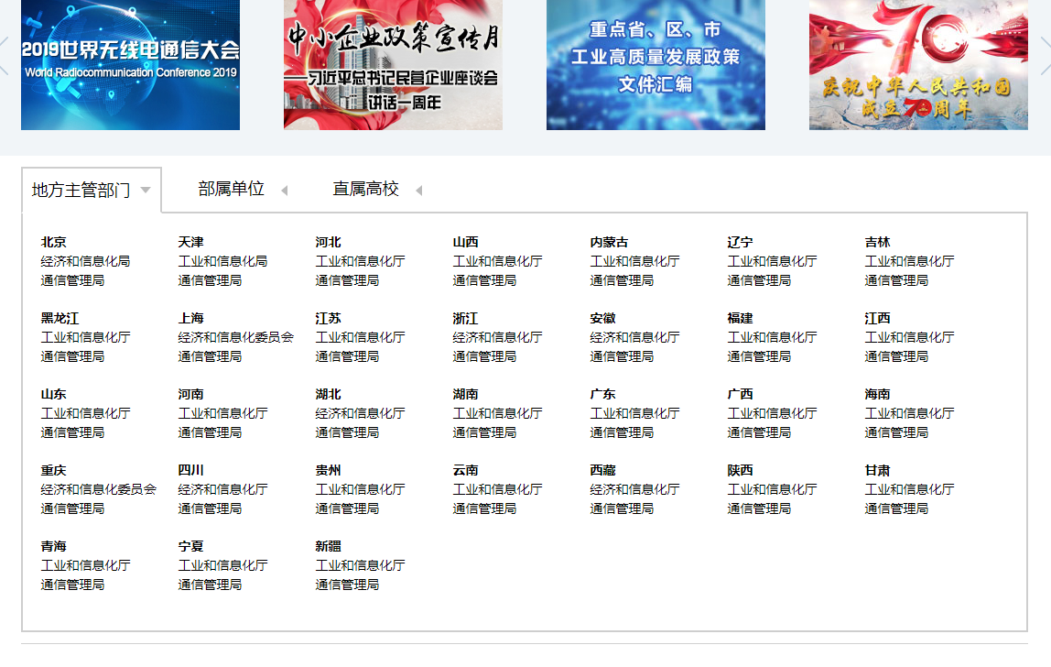Open 四川 经济和信息化厅 link
1051x667 pixels.
click(222, 489)
